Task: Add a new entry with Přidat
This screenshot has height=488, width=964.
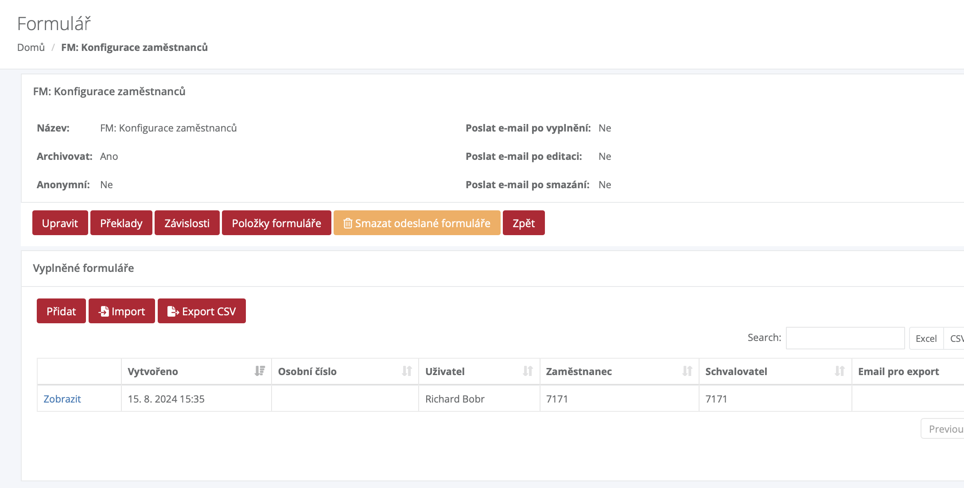Action: (61, 311)
